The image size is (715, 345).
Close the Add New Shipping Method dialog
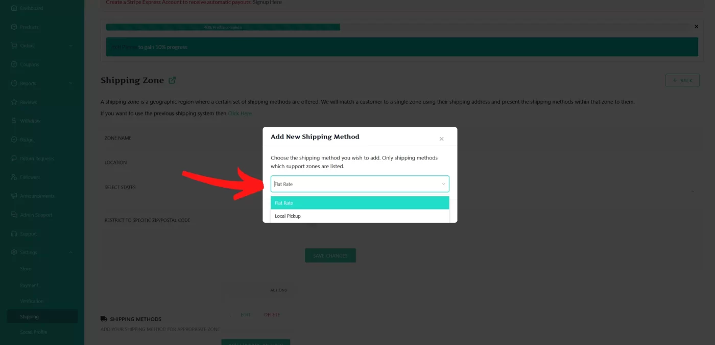[x=441, y=139]
